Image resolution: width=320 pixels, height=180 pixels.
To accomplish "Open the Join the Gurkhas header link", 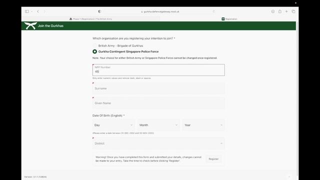I will tap(50, 25).
